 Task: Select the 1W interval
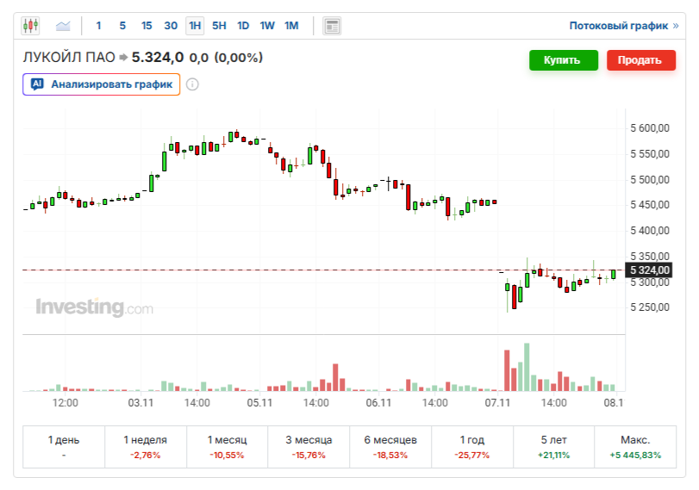(267, 26)
